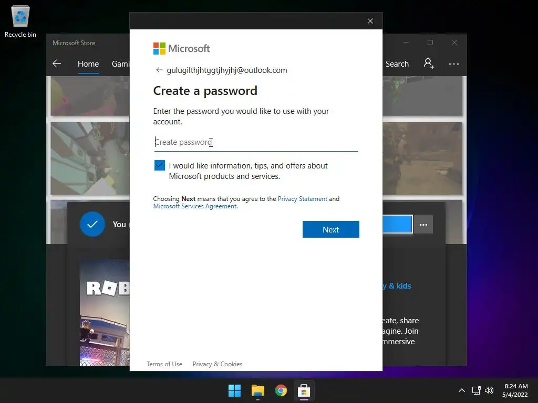Close the Microsoft account dialog

tap(370, 21)
